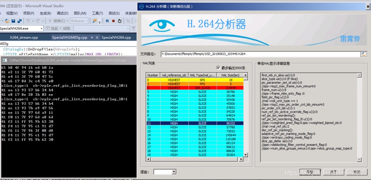This screenshot has height=180, width=371.
Task: Click the browse file icon next to file path
Action: [364, 54]
